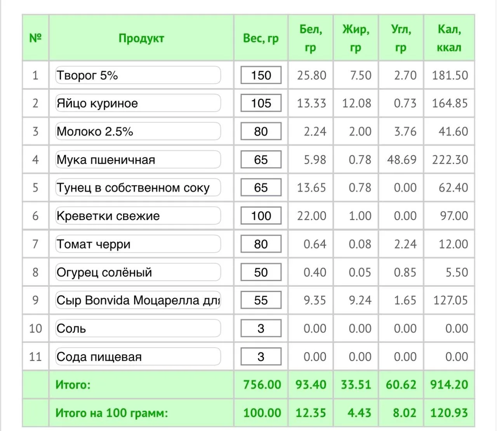Select the Яйцо куриное product field
Viewport: 497px width, 431px height.
pyautogui.click(x=138, y=103)
